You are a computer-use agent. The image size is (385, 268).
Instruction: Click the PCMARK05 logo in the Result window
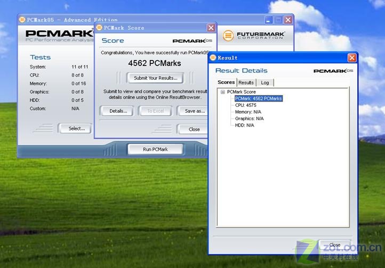coord(333,71)
